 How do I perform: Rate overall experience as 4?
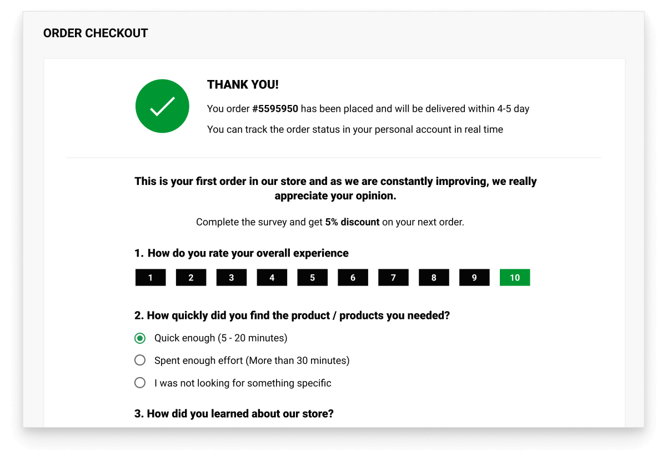(x=272, y=278)
